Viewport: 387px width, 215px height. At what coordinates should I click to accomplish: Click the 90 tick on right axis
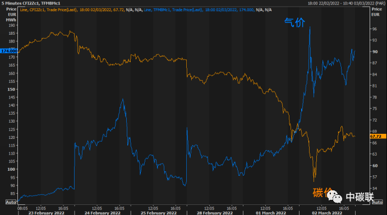375,52
